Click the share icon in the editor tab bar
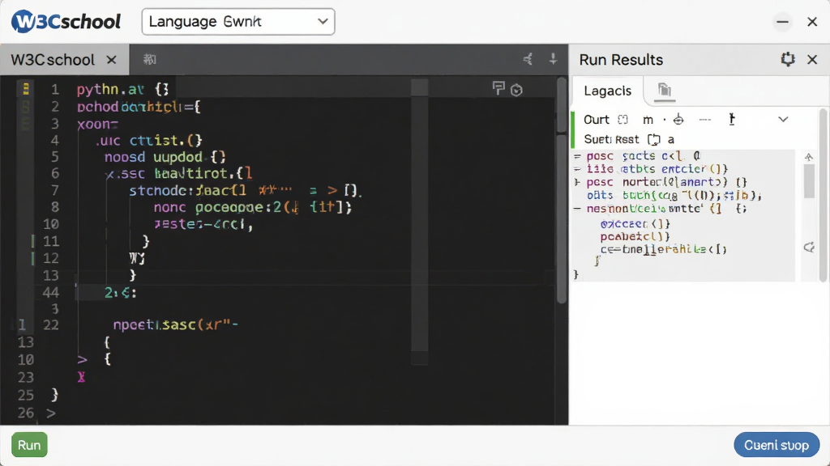The image size is (830, 466). (528, 59)
